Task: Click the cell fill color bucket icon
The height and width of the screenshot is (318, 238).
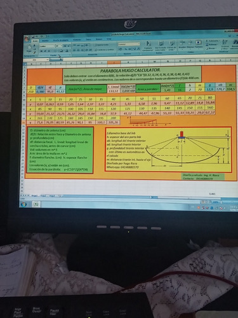Action: pos(62,51)
